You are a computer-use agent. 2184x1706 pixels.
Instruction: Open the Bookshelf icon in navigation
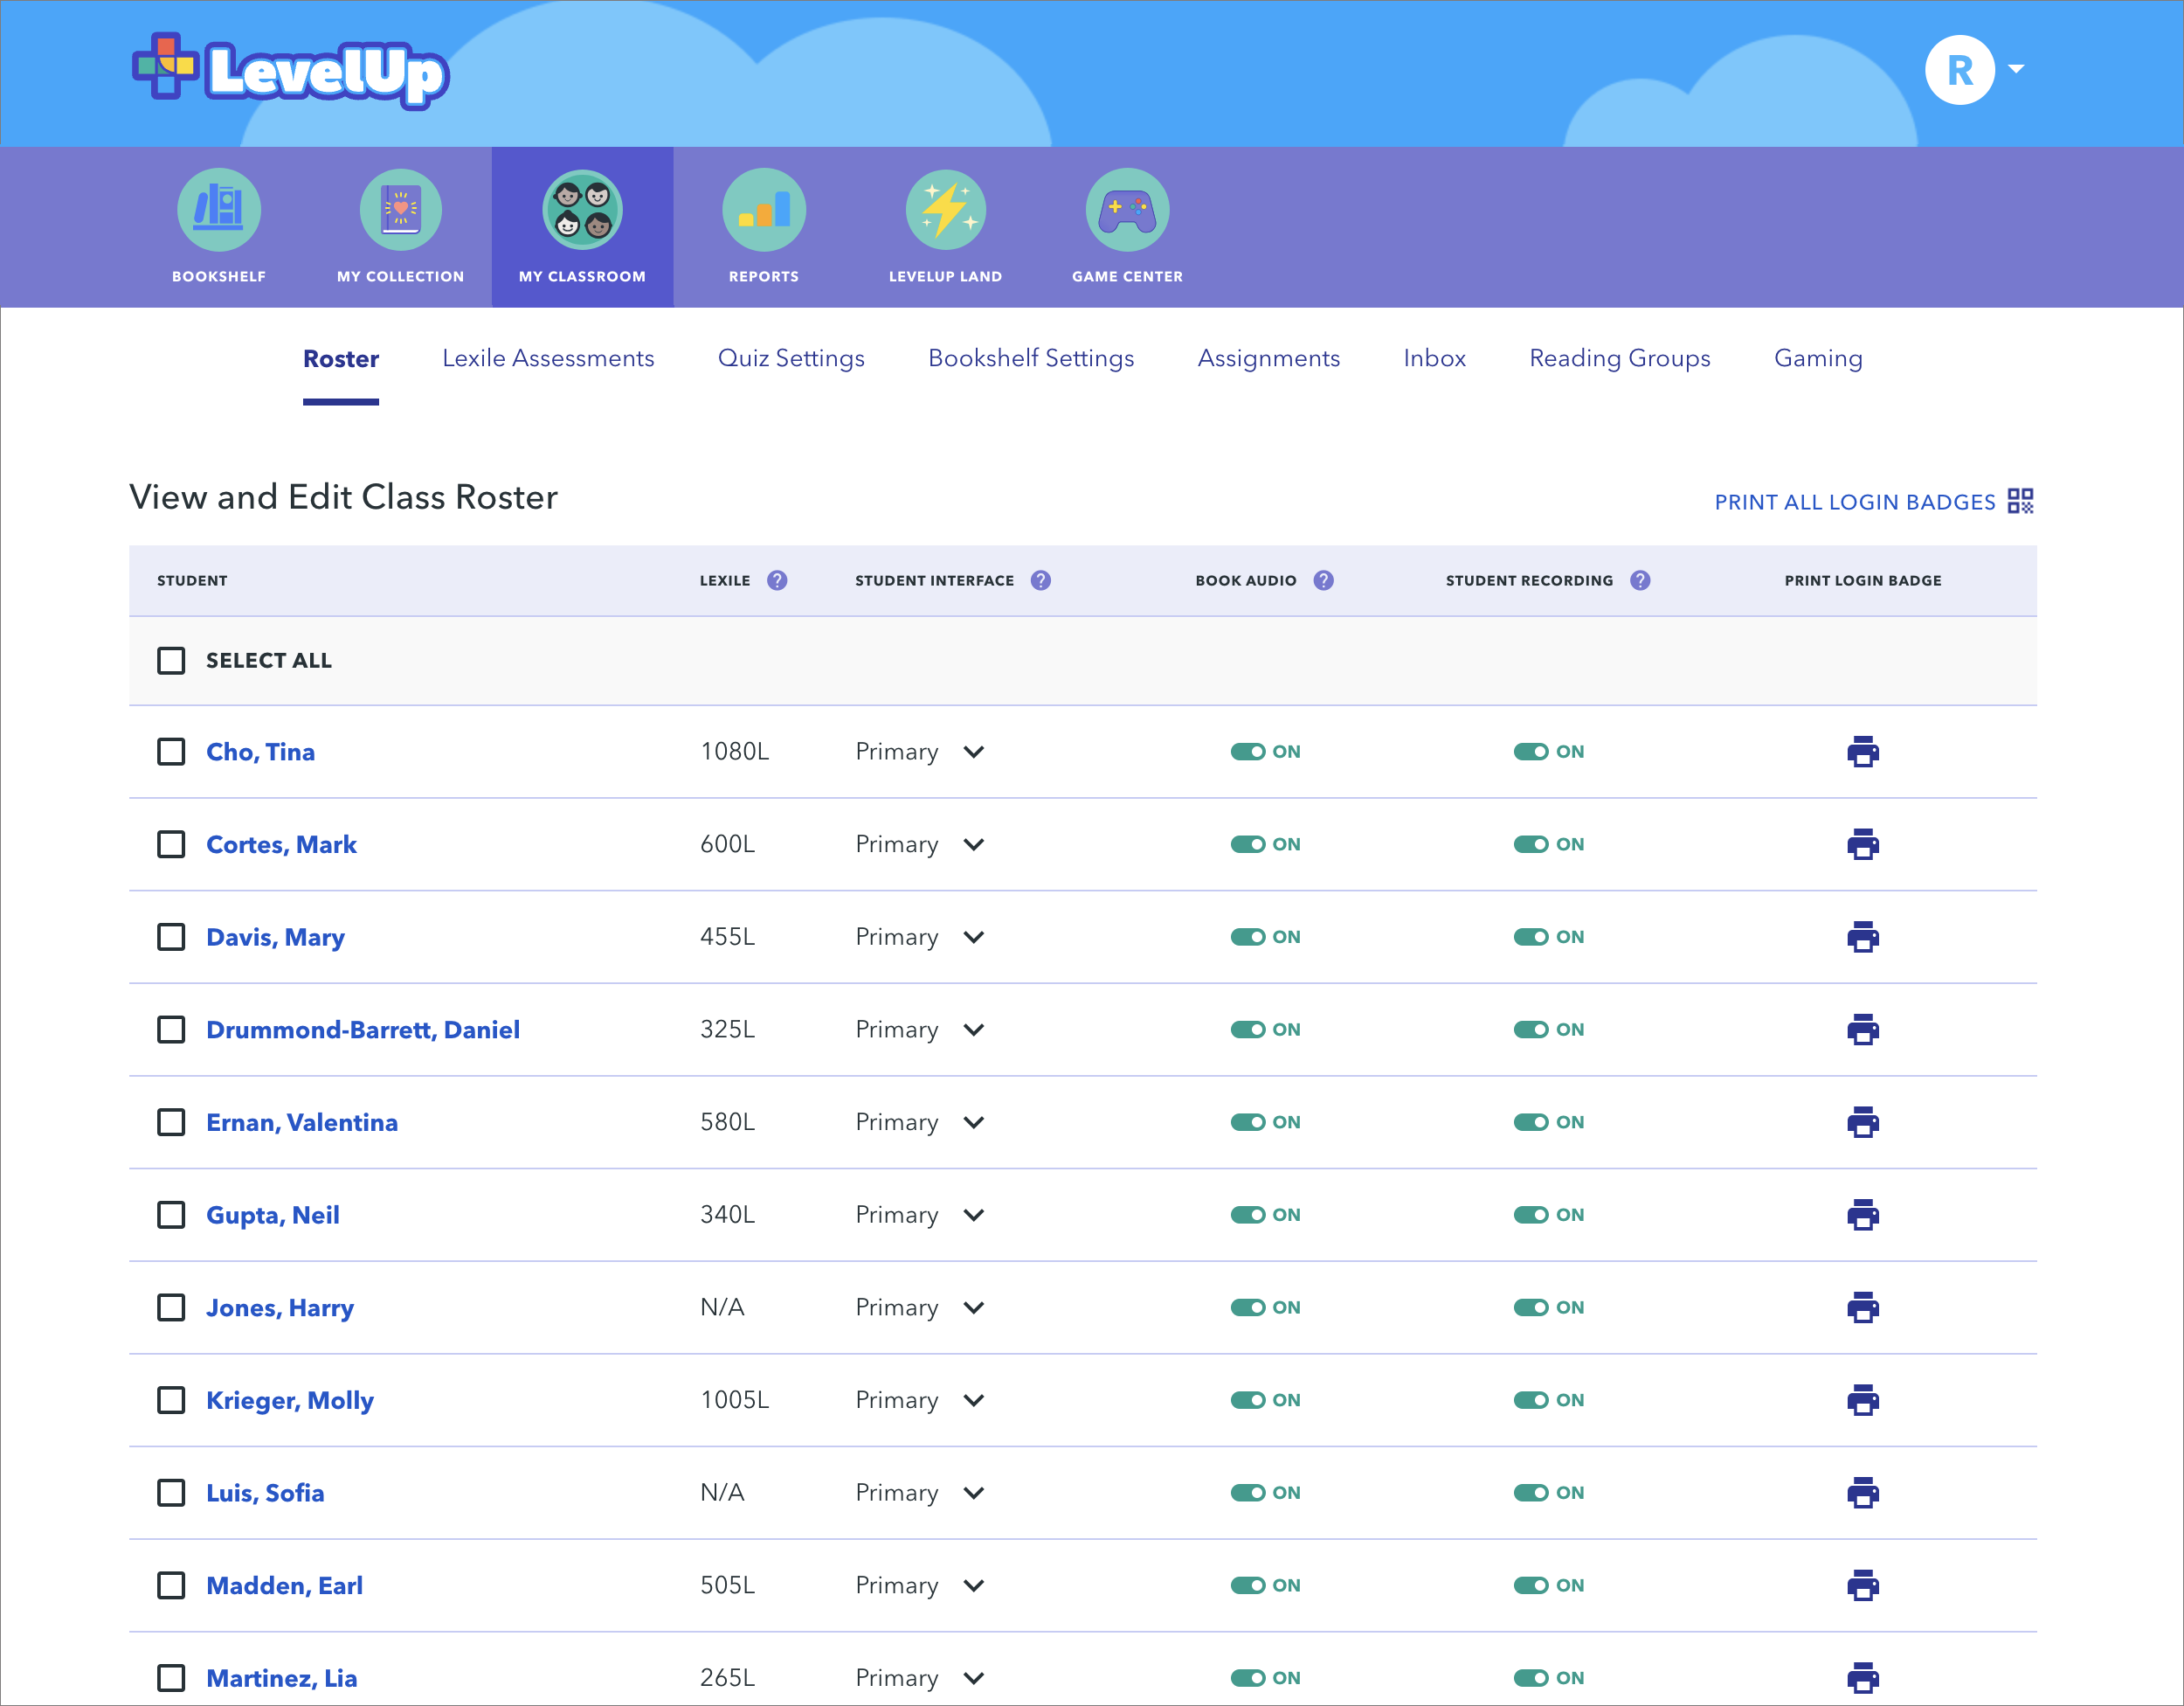pyautogui.click(x=218, y=210)
